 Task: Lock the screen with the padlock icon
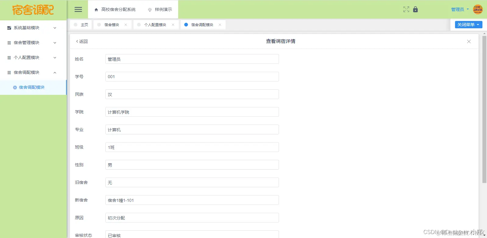(x=415, y=9)
